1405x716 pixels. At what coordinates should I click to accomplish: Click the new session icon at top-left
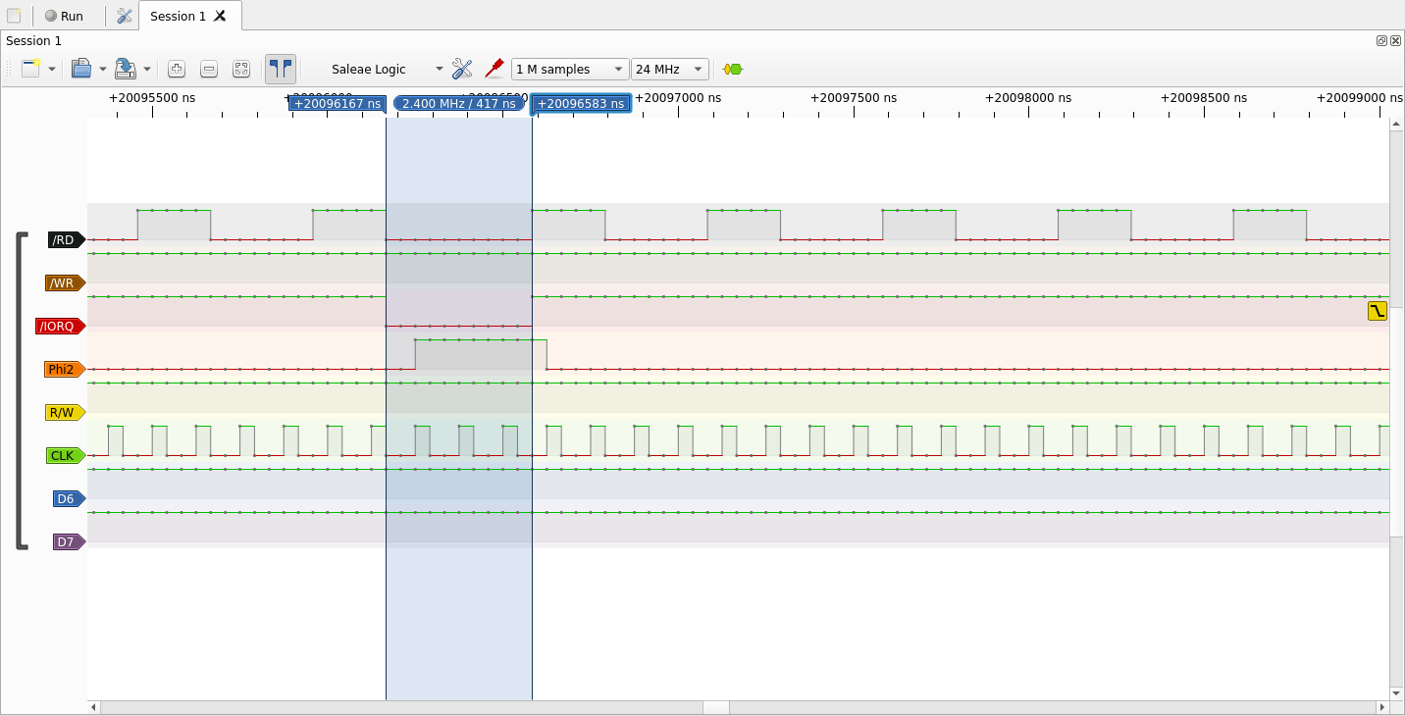14,16
